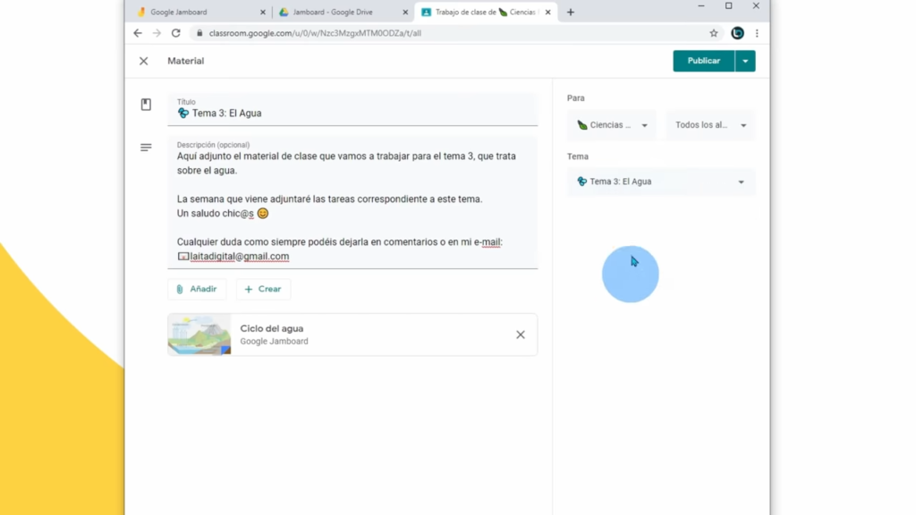The height and width of the screenshot is (515, 916).
Task: Click the Añadir attachment button
Action: coord(197,289)
